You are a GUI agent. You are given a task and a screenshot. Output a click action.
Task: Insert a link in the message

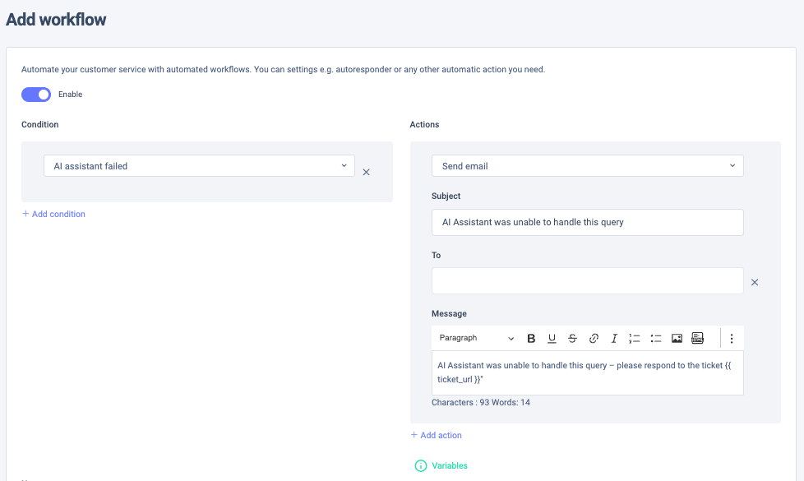coord(594,338)
